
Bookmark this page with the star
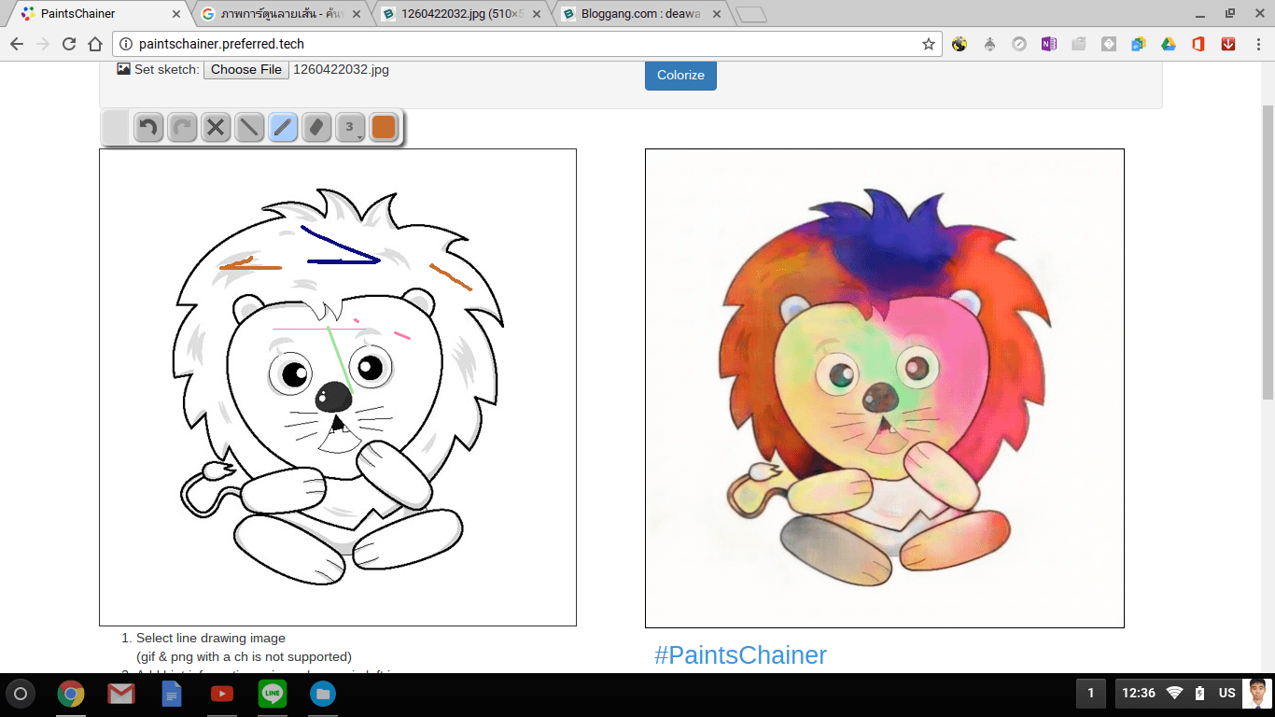928,44
